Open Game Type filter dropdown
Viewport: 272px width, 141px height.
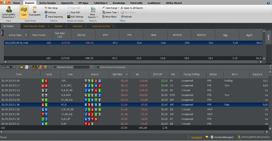tap(110, 12)
